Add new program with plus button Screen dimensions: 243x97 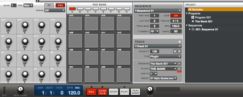pos(179,64)
